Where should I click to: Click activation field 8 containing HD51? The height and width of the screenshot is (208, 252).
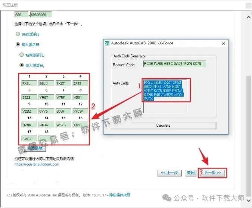[x=80, y=97]
